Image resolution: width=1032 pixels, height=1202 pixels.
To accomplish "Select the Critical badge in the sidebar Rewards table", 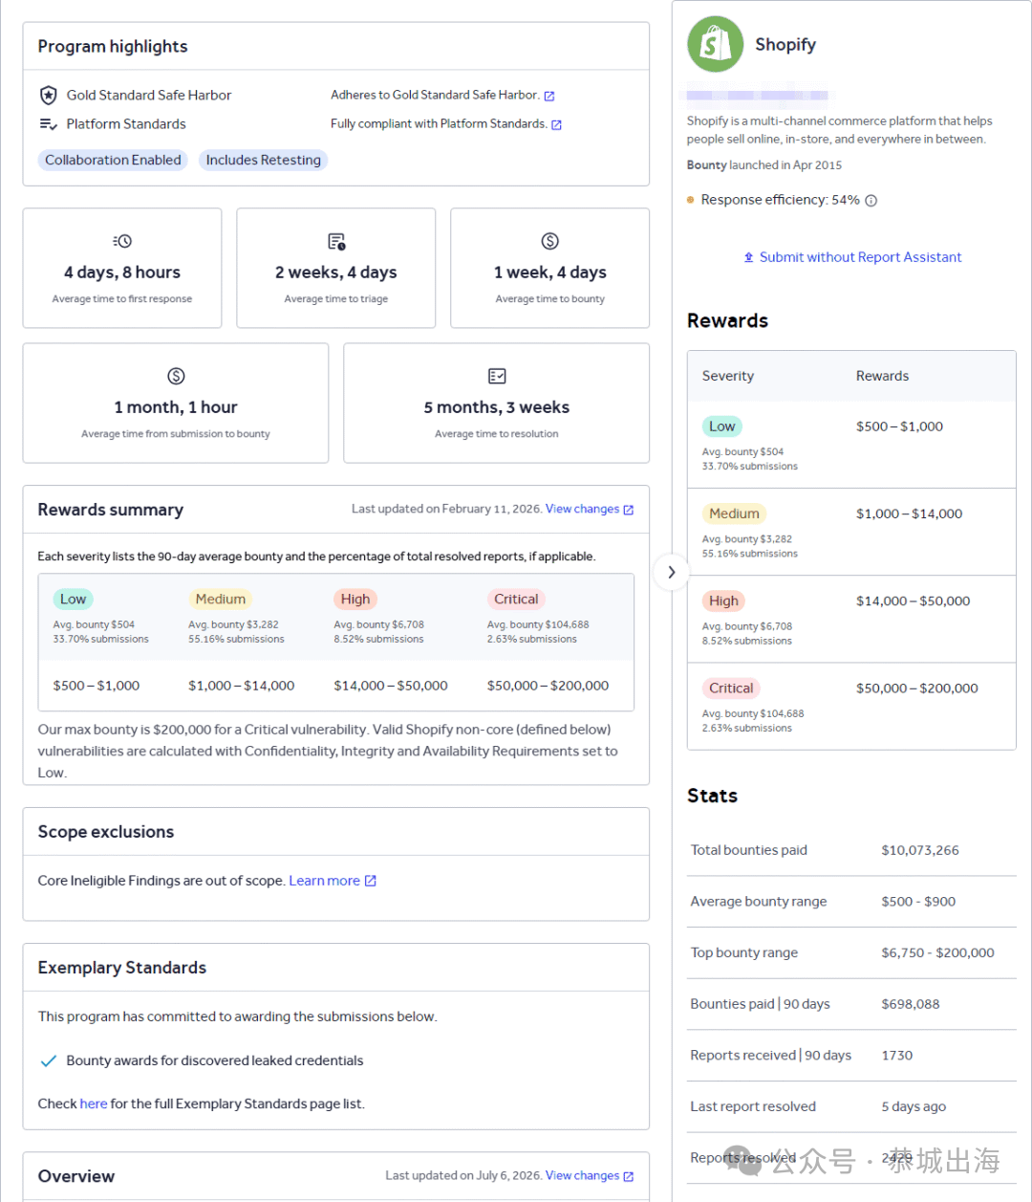I will pos(731,688).
